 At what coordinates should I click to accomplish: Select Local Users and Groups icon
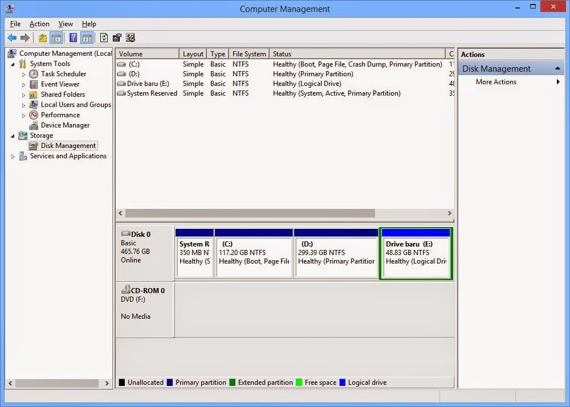pyautogui.click(x=34, y=105)
